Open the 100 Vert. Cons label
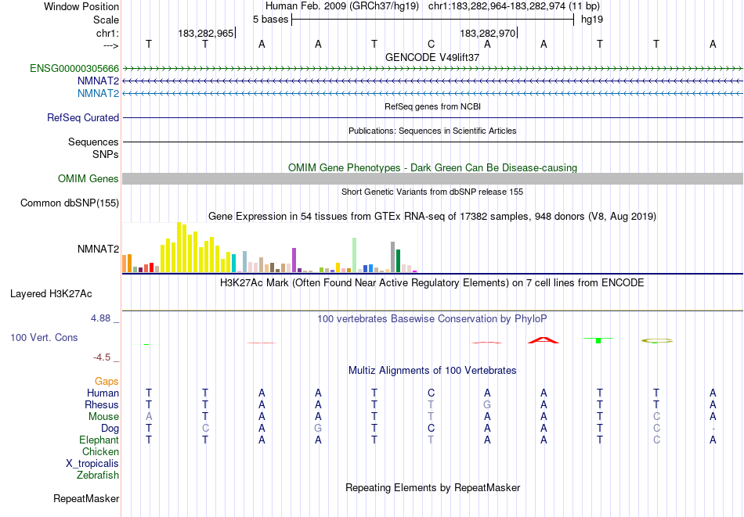The width and height of the screenshot is (744, 517). click(x=44, y=337)
